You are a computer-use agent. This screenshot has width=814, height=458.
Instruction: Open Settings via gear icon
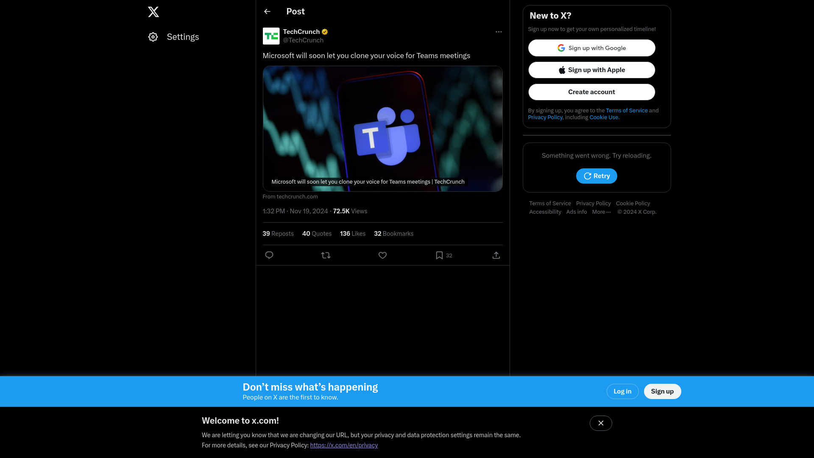click(x=153, y=37)
